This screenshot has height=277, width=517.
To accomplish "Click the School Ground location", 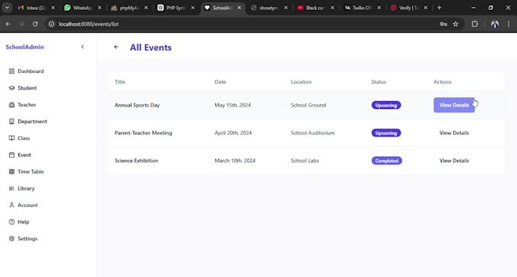I will click(308, 105).
